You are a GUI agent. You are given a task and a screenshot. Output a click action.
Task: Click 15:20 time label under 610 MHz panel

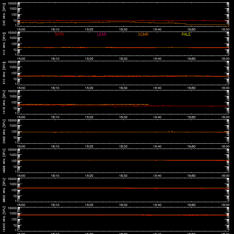coord(89,88)
